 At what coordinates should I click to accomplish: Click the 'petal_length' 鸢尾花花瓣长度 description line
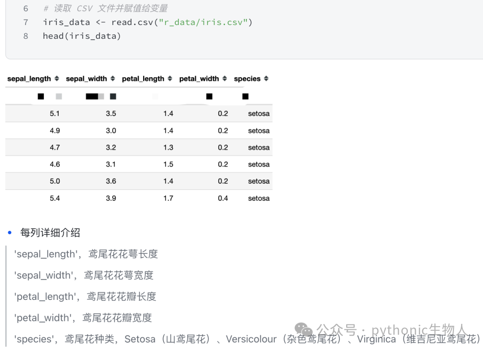pos(85,297)
